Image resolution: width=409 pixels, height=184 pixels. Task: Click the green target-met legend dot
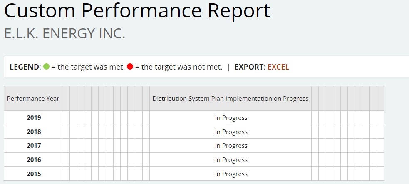click(x=47, y=67)
